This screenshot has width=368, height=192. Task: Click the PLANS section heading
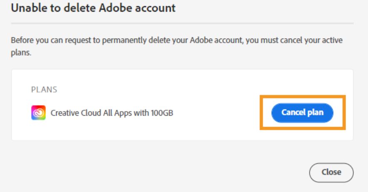click(44, 90)
